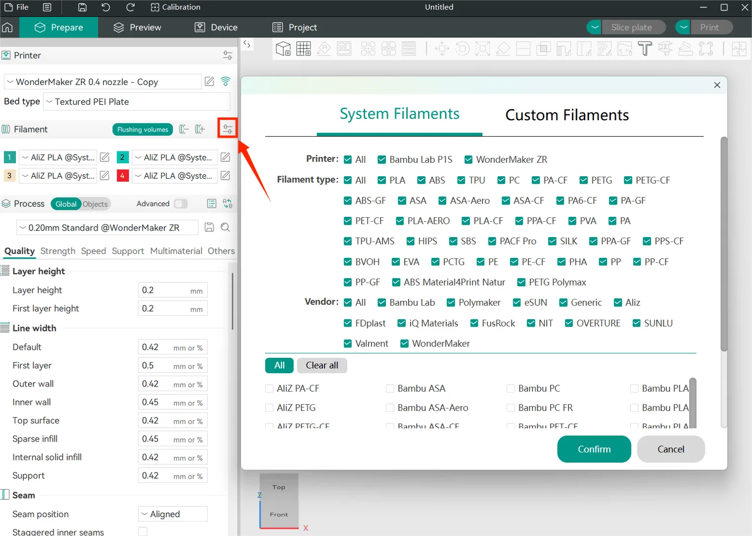The height and width of the screenshot is (536, 752).
Task: Edit filament 2 preset
Action: pyautogui.click(x=226, y=157)
